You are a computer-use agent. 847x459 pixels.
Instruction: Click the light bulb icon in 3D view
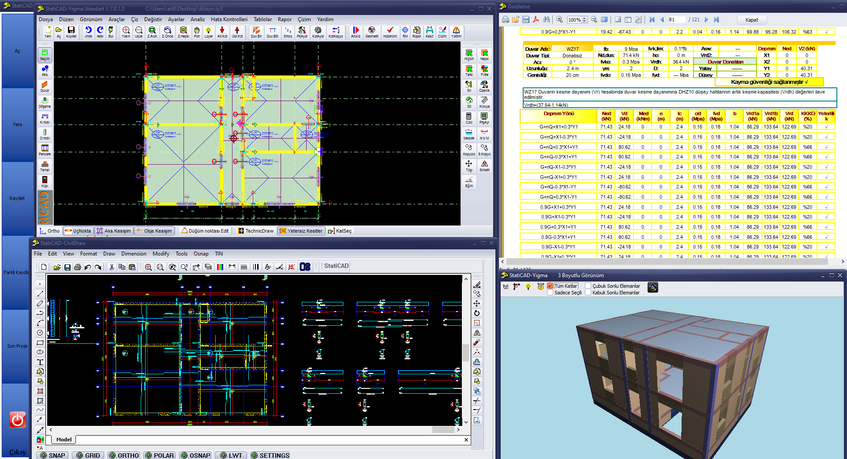[528, 287]
